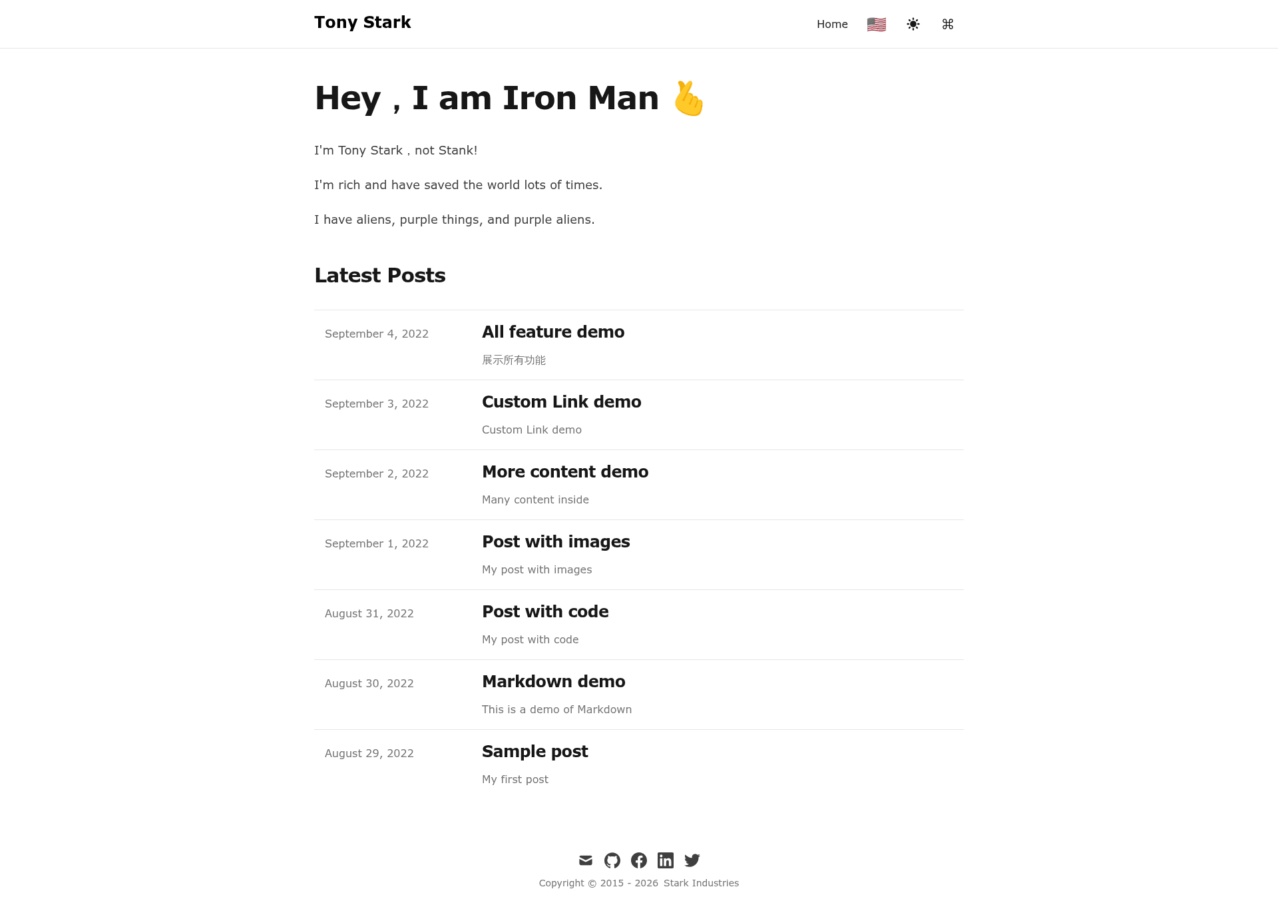Go to Home in the navigation

tap(832, 24)
